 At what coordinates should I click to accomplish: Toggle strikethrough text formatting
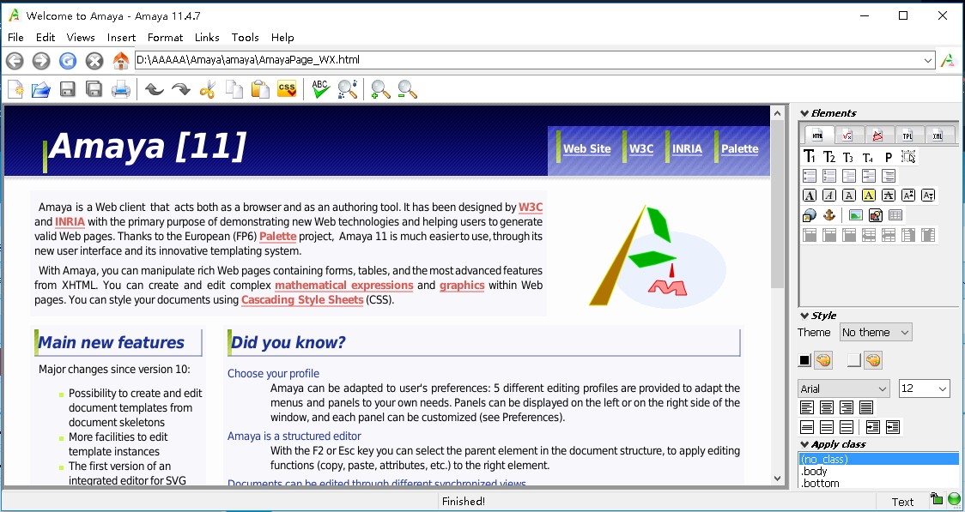pyautogui.click(x=888, y=196)
